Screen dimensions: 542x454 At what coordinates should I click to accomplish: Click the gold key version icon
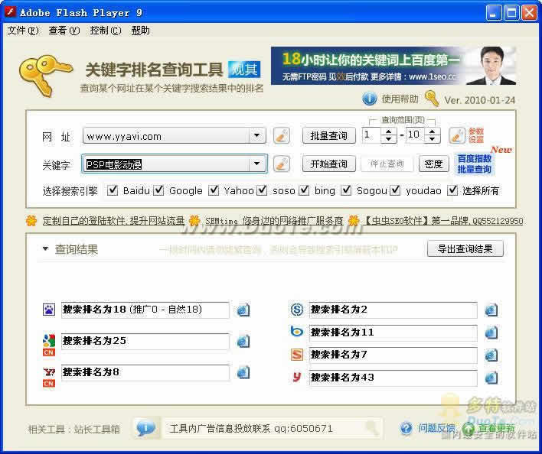[432, 99]
